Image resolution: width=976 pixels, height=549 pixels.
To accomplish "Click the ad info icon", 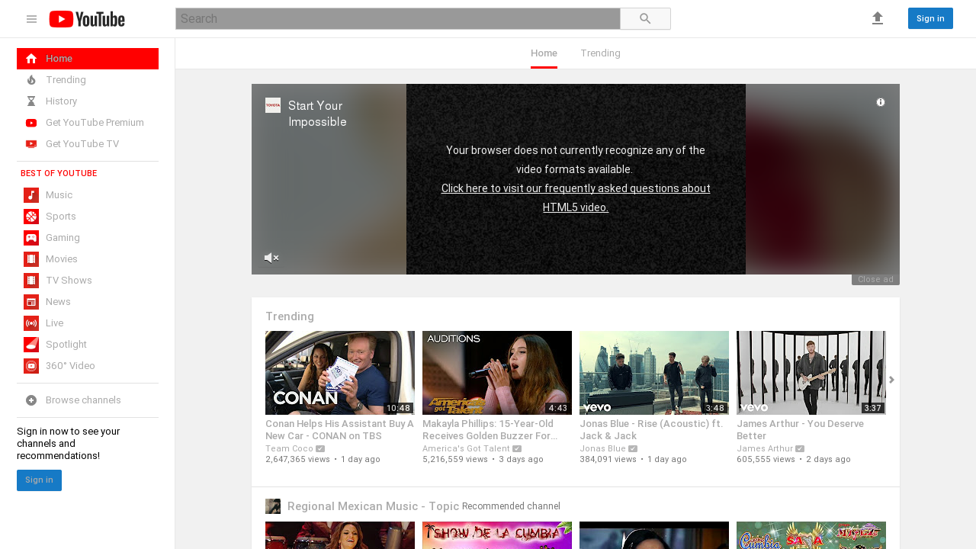I will point(881,102).
